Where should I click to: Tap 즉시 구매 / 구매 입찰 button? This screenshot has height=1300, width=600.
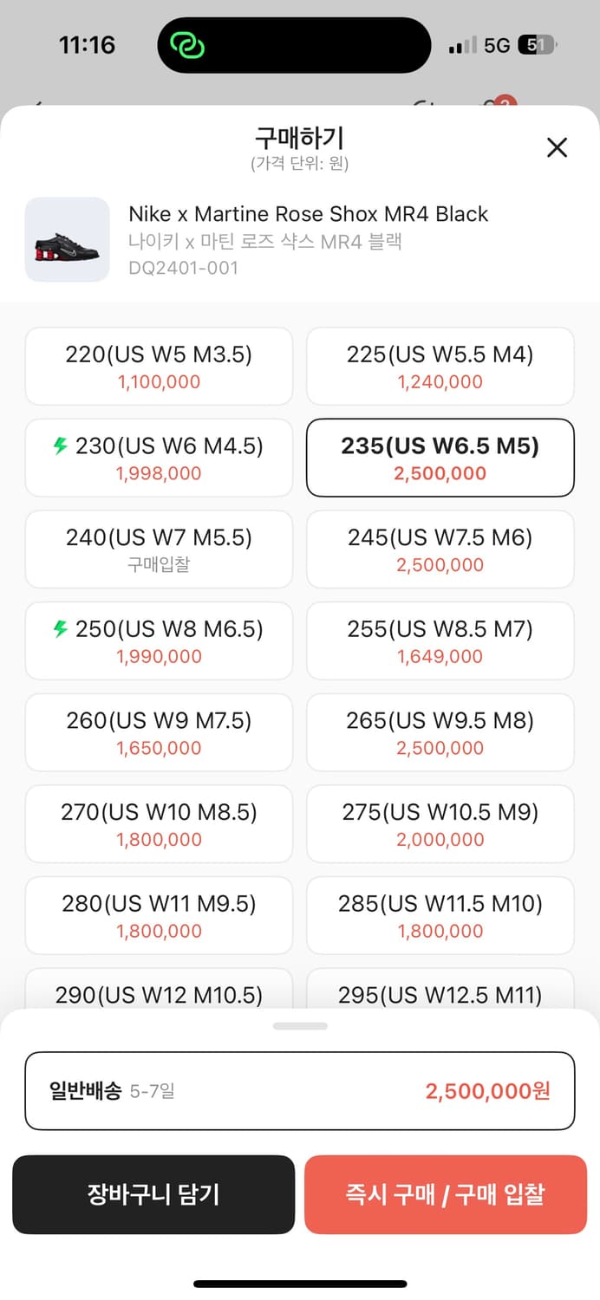[x=446, y=1194]
